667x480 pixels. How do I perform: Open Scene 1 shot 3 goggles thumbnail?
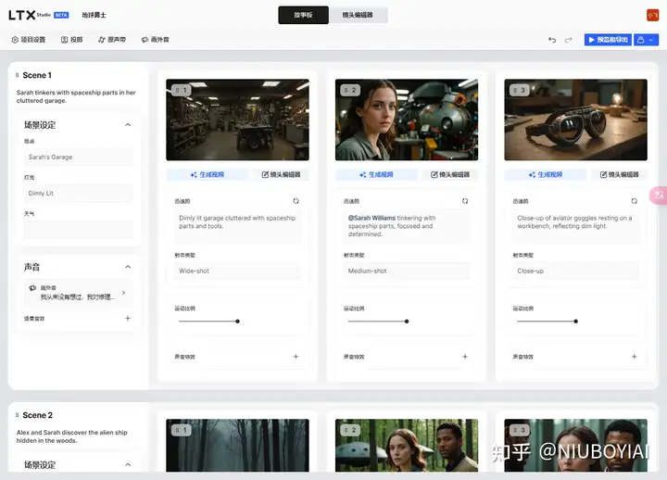(x=575, y=120)
